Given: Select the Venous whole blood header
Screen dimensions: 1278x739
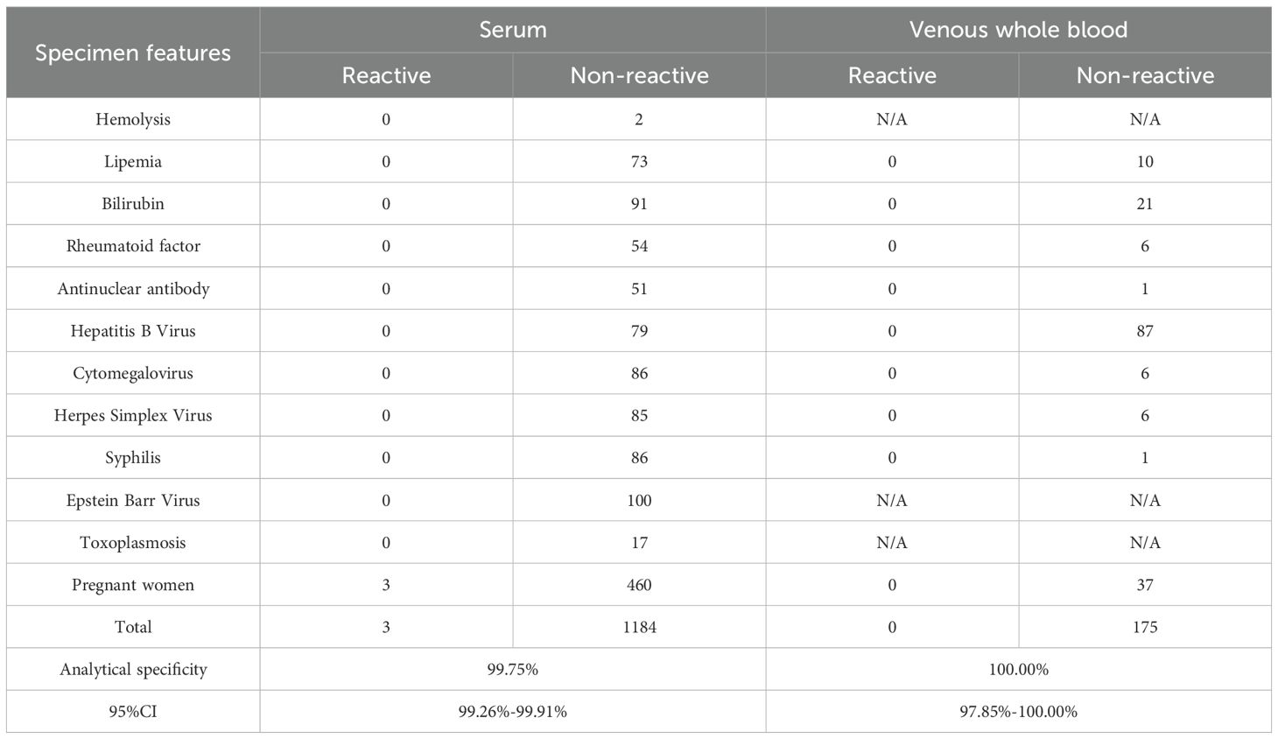Looking at the screenshot, I should 1018,30.
